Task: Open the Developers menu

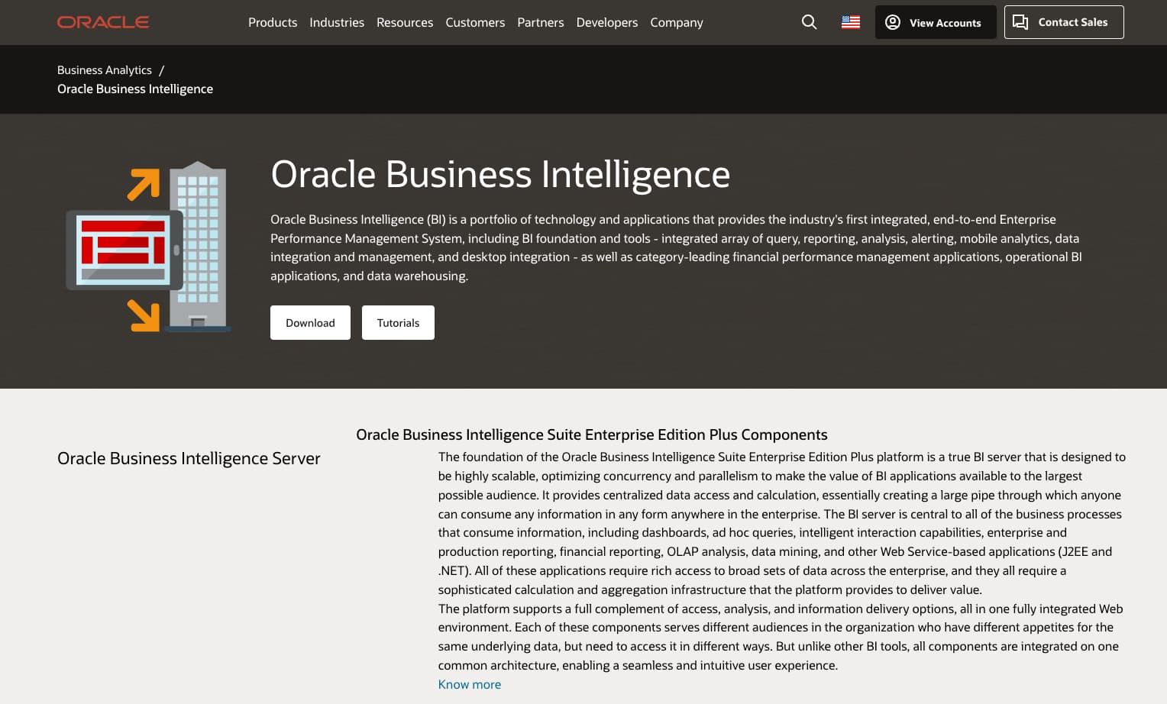Action: point(607,22)
